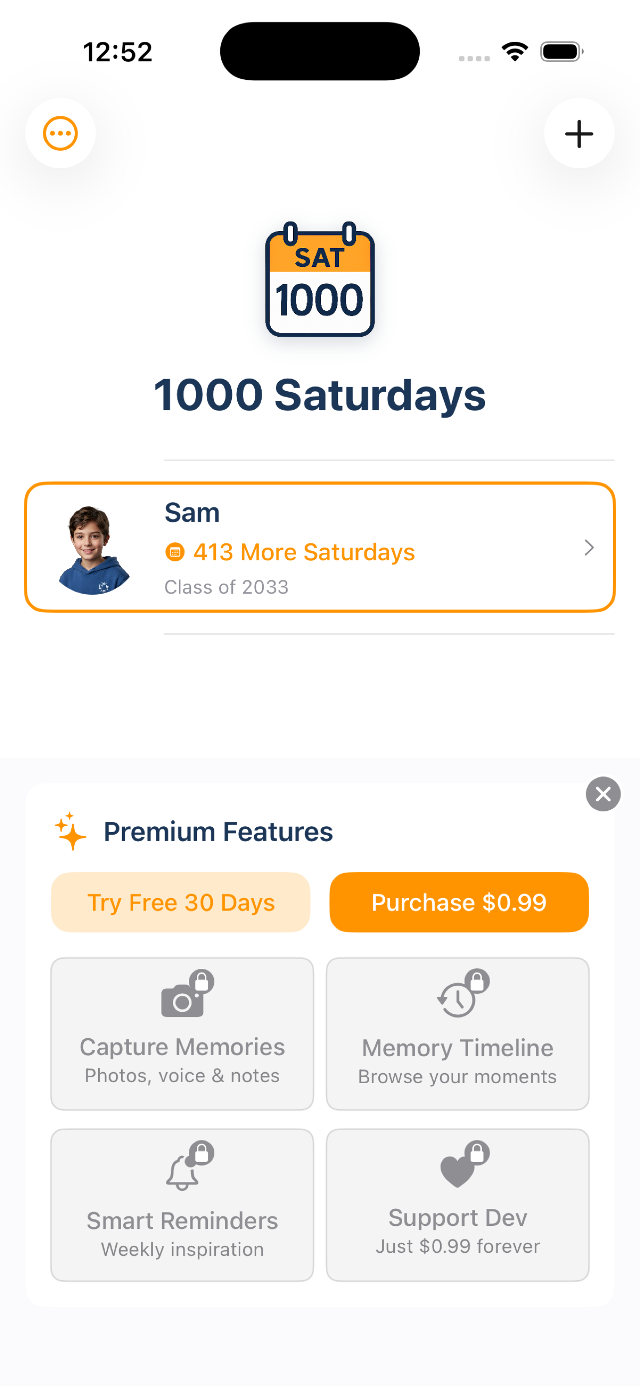Tap the sparkle icon beside Premium Features
Viewport: 640px width, 1386px height.
click(70, 831)
